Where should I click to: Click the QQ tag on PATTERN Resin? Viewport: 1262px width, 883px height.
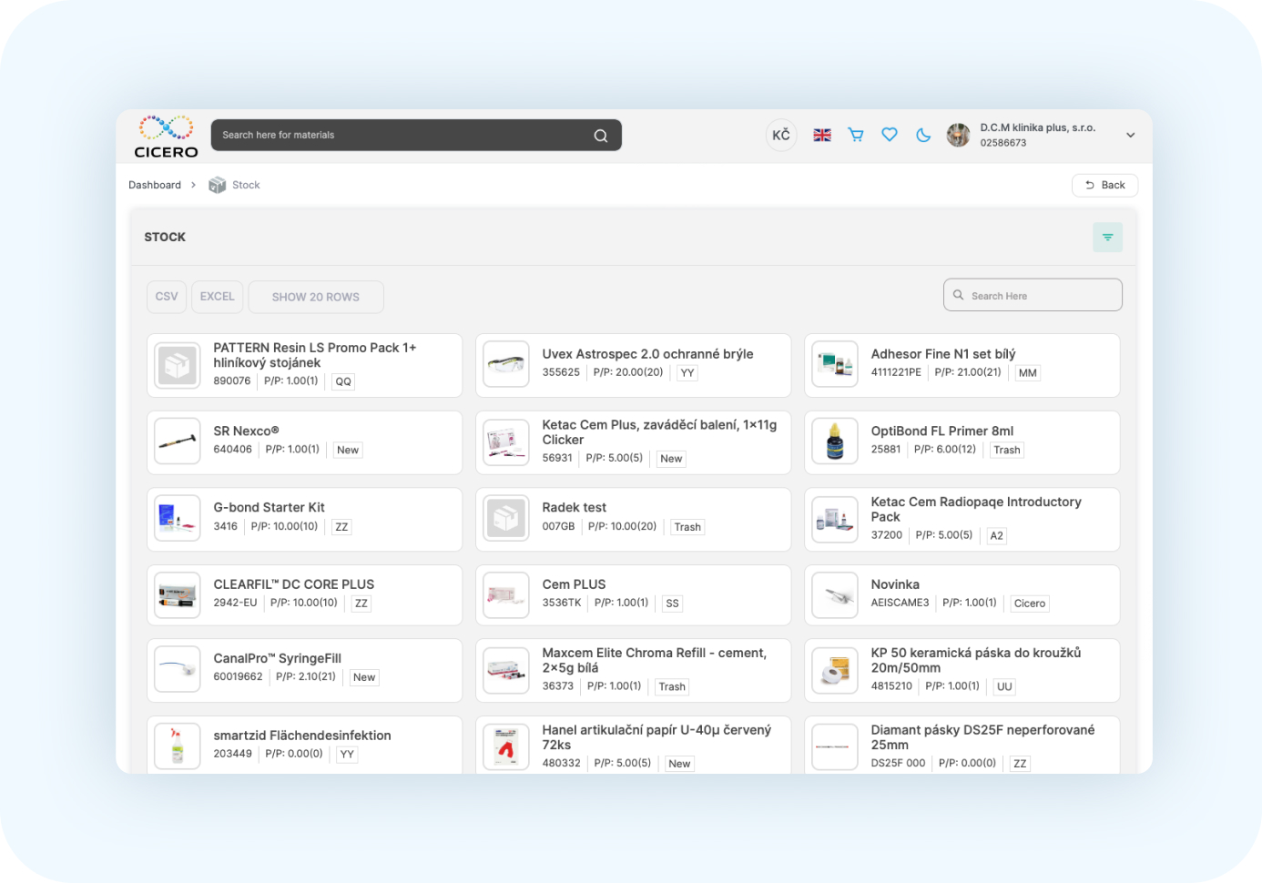(343, 381)
